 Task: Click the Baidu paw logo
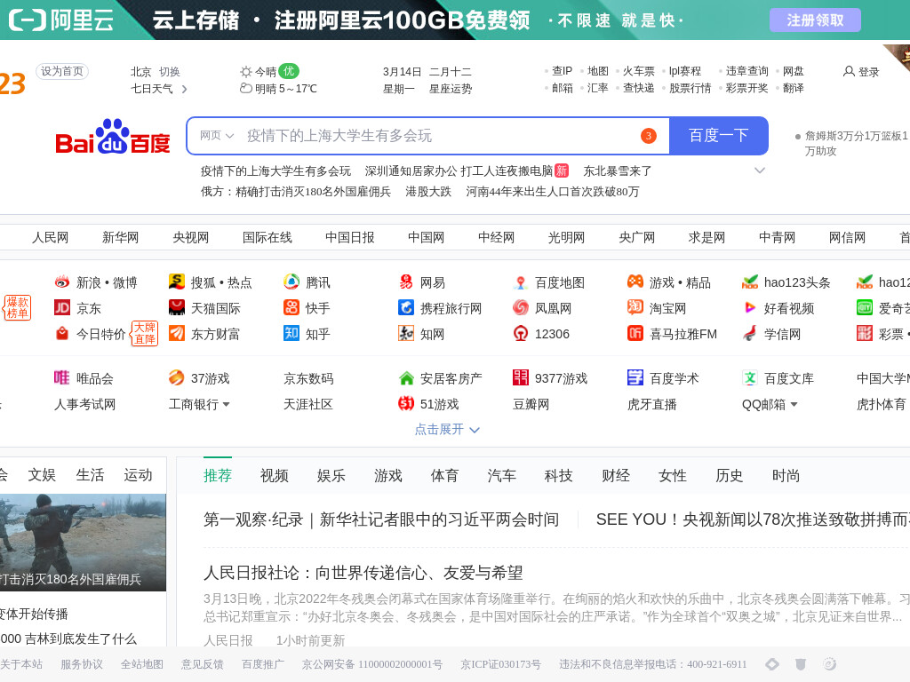tap(113, 137)
